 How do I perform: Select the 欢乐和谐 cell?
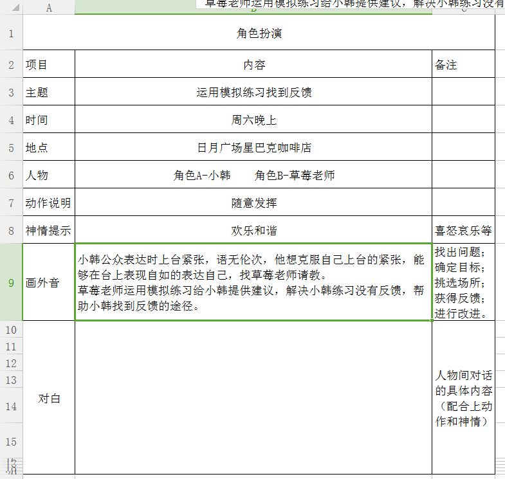253,230
